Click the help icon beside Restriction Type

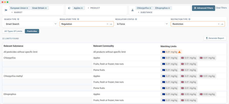point(189,19)
